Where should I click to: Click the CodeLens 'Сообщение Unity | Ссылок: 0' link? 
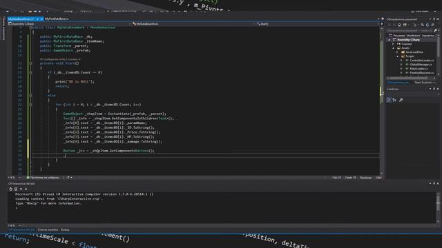pos(60,59)
